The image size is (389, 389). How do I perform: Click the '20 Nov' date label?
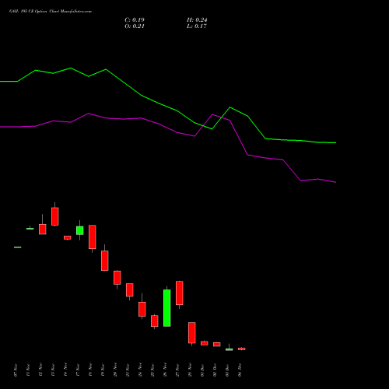coord(115,370)
